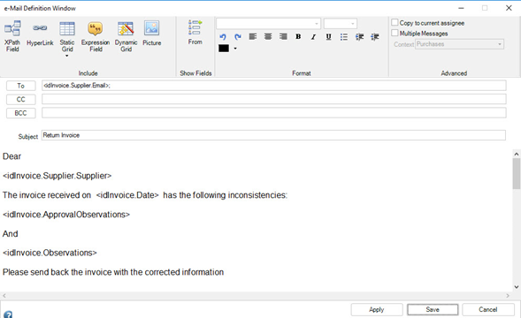Image resolution: width=521 pixels, height=318 pixels.
Task: Open the Static Grid dropdown arrow
Action: tap(67, 56)
